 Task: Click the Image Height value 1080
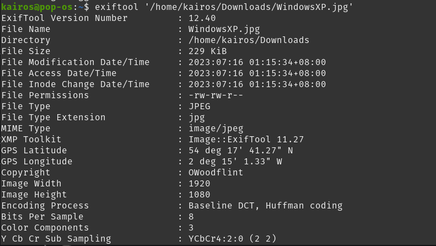[x=199, y=195]
